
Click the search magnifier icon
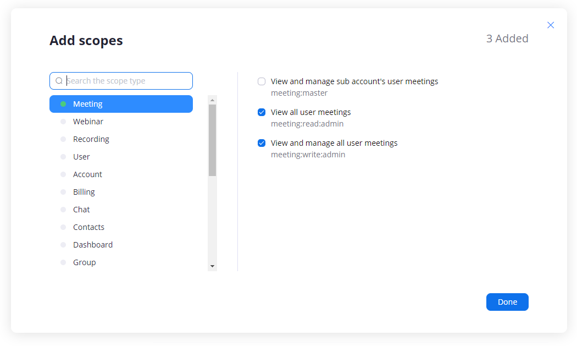59,81
